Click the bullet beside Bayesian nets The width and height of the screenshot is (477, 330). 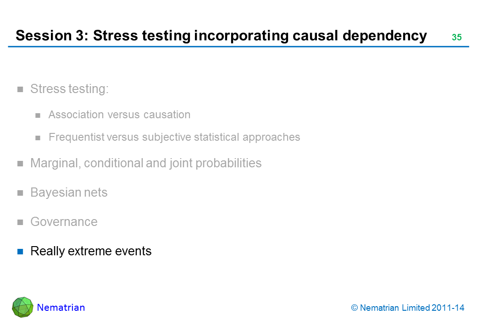coord(20,193)
